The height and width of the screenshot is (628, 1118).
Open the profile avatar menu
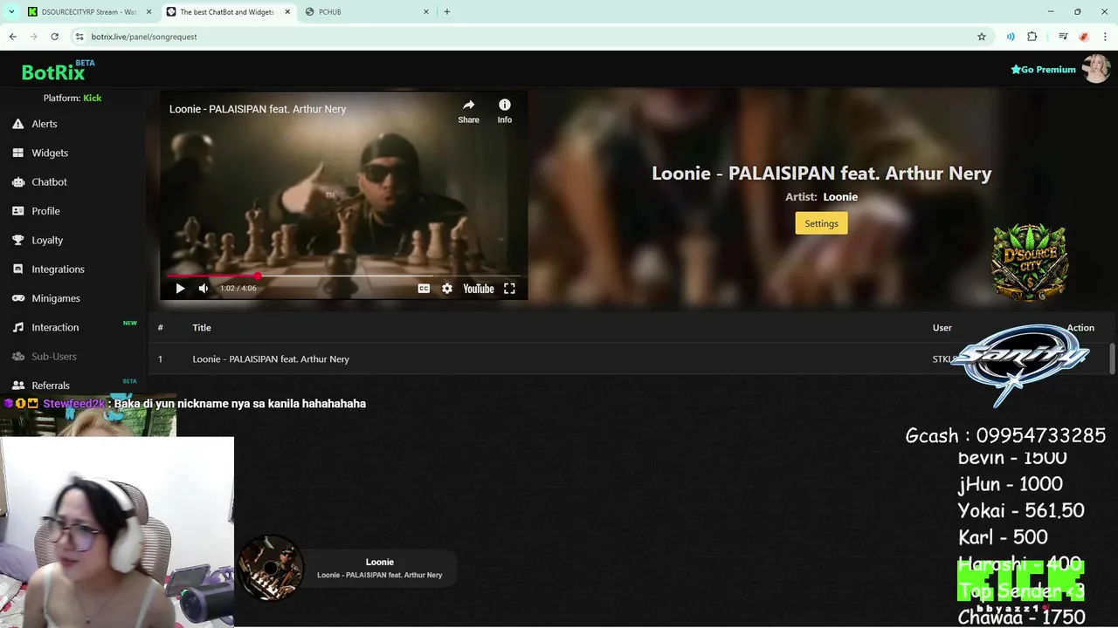[1095, 69]
